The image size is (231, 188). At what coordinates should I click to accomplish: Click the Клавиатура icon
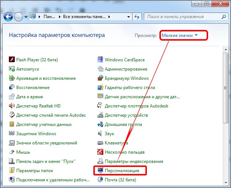coord(100,143)
